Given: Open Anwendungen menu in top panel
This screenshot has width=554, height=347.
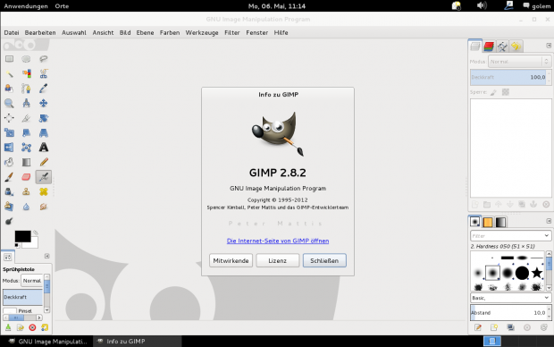Looking at the screenshot, I should tap(26, 6).
